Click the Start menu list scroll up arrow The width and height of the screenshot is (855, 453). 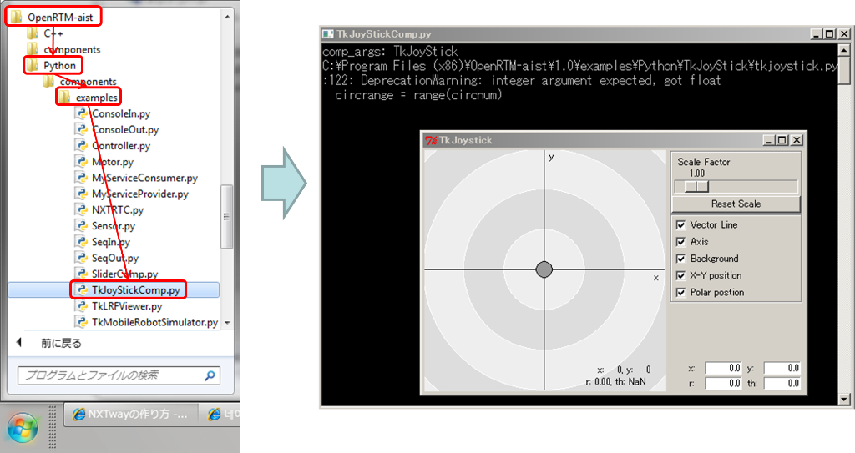tap(227, 17)
